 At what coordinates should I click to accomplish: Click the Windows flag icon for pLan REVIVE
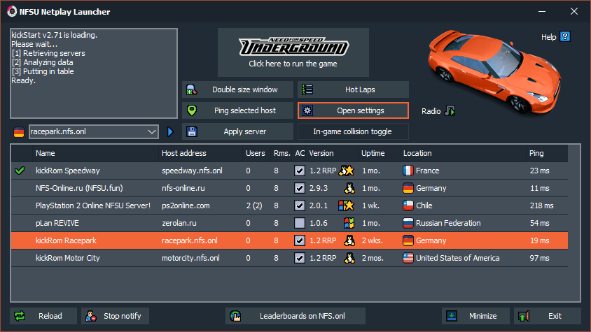pos(349,223)
